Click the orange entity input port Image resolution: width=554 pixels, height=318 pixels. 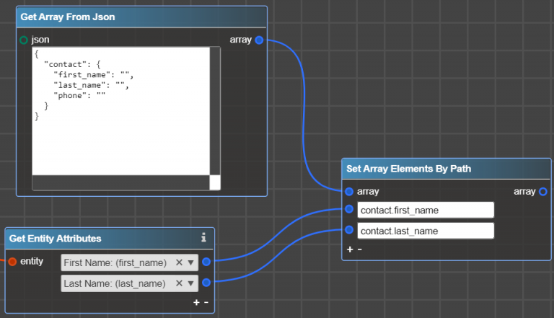[12, 262]
